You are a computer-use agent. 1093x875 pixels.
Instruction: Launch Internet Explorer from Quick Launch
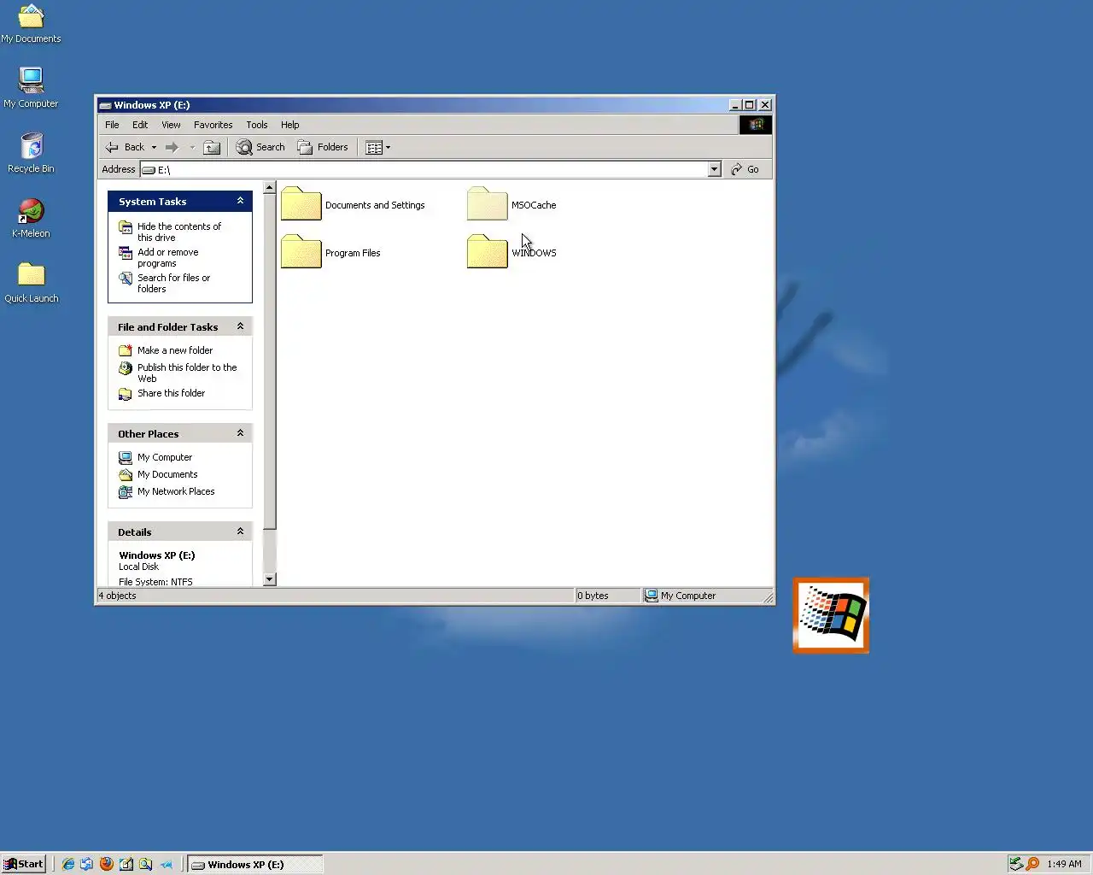point(67,864)
